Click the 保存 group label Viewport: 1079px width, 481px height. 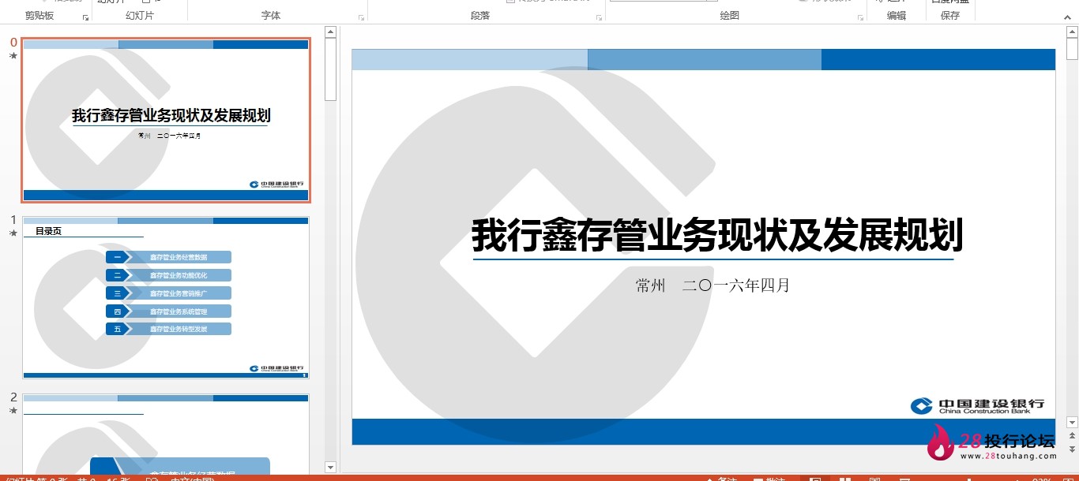click(x=950, y=16)
